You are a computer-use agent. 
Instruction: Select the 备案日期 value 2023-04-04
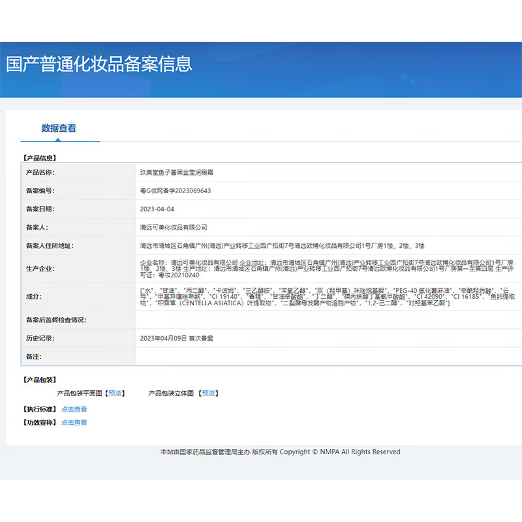pyautogui.click(x=160, y=209)
